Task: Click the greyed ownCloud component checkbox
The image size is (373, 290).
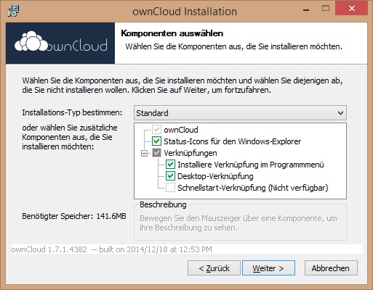Action: click(x=156, y=130)
